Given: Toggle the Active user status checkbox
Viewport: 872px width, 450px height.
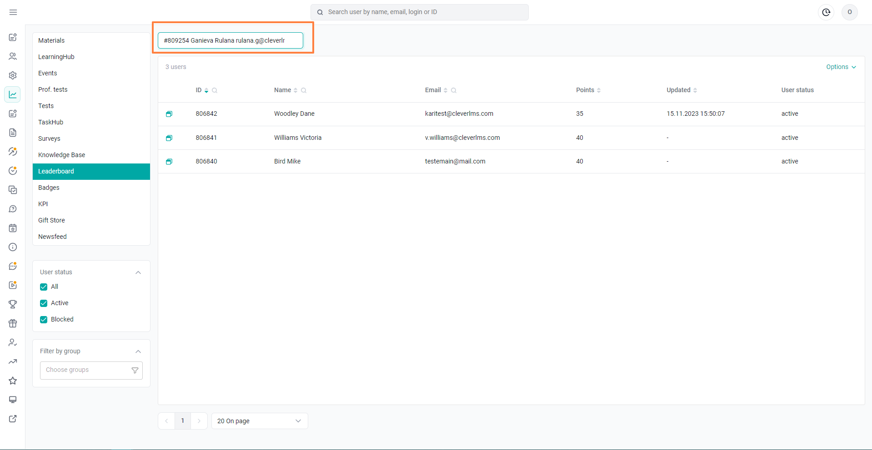Looking at the screenshot, I should click(x=44, y=303).
